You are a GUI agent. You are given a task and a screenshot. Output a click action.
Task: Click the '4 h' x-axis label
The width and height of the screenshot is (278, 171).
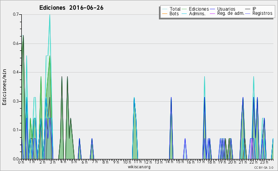pyautogui.click(x=63, y=162)
